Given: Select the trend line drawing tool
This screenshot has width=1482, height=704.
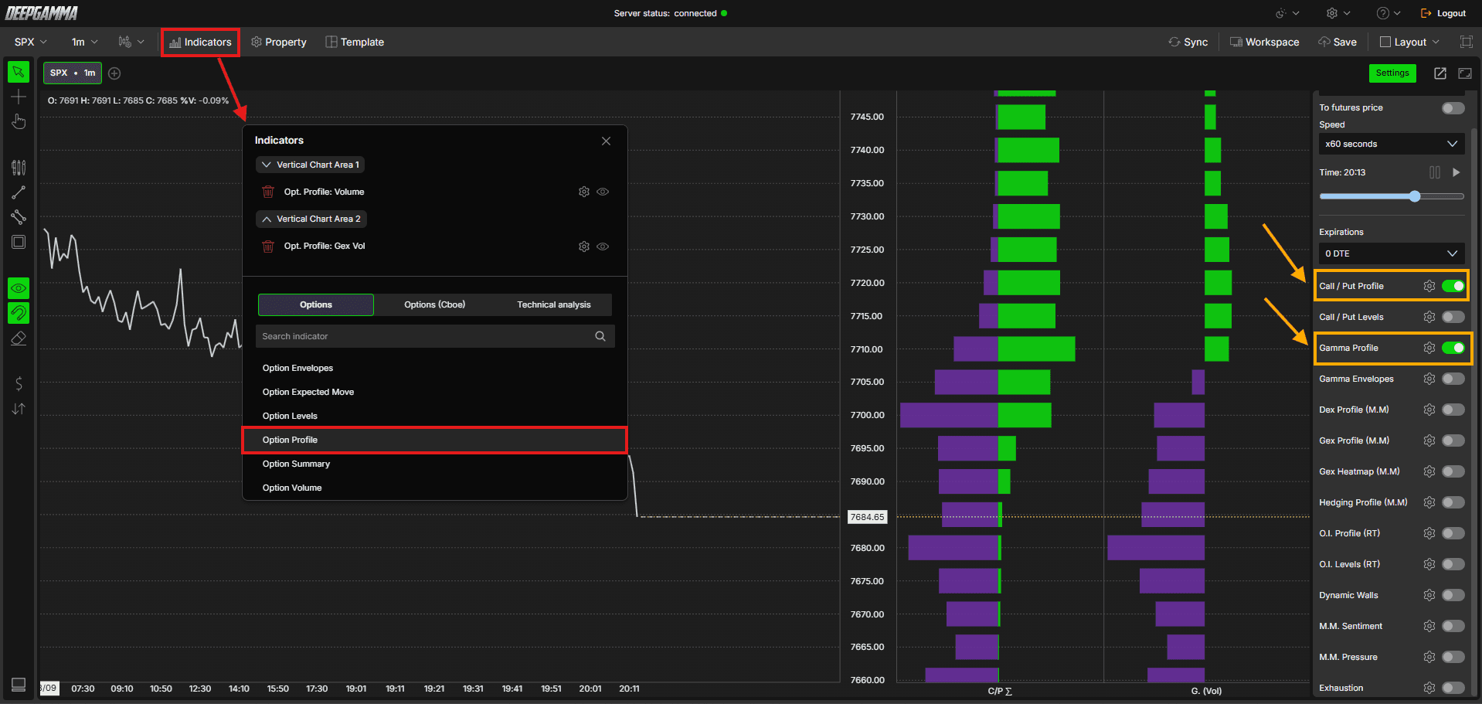Looking at the screenshot, I should click(x=19, y=192).
